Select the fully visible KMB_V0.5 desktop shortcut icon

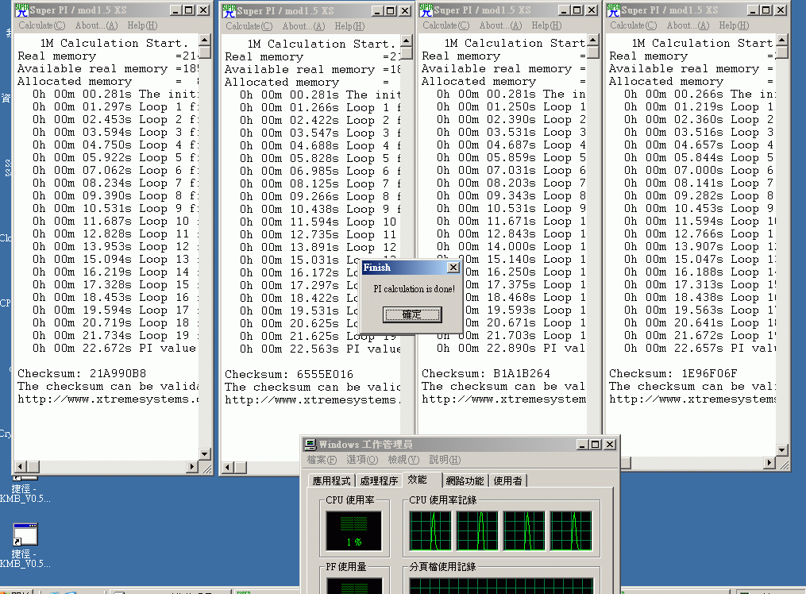click(x=25, y=534)
